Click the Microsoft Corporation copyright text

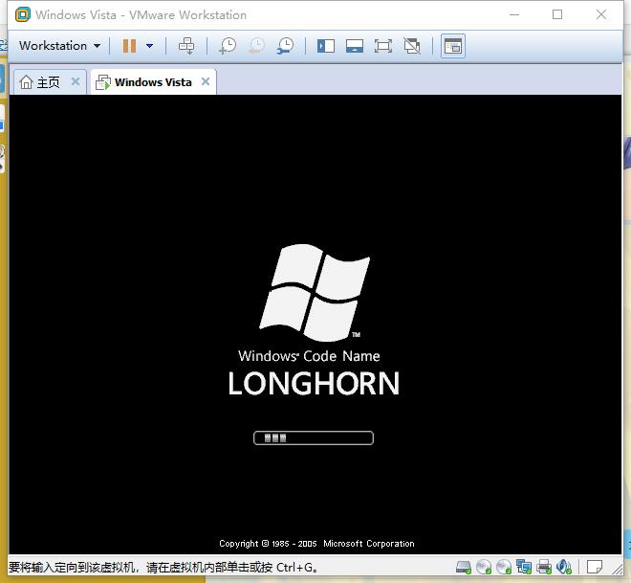click(316, 544)
